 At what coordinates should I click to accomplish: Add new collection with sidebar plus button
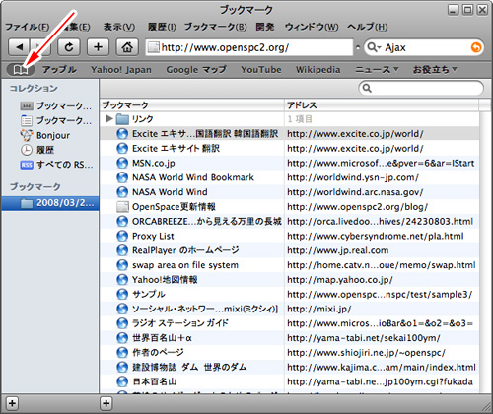pyautogui.click(x=12, y=403)
